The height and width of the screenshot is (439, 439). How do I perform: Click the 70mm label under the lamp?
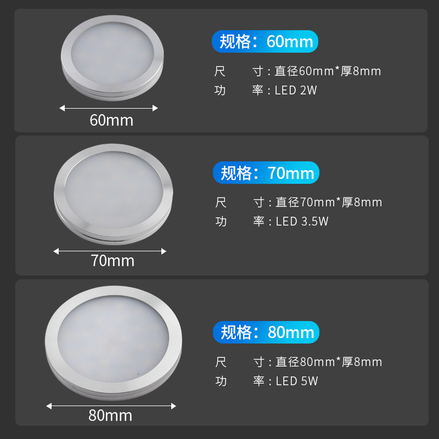click(x=112, y=261)
